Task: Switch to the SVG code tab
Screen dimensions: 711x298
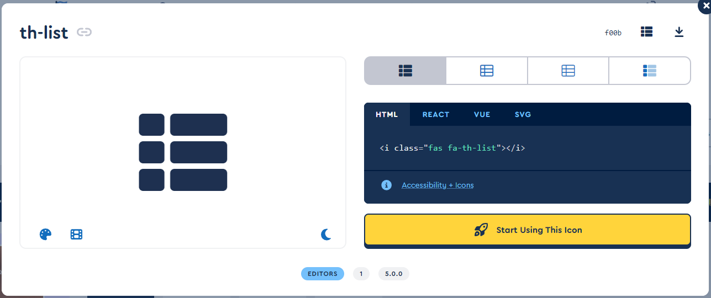Action: (x=523, y=115)
